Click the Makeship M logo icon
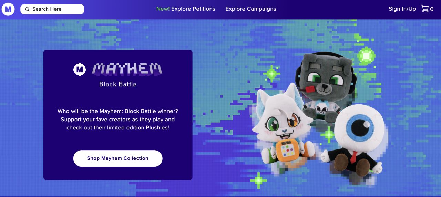This screenshot has height=197, width=441. point(8,9)
